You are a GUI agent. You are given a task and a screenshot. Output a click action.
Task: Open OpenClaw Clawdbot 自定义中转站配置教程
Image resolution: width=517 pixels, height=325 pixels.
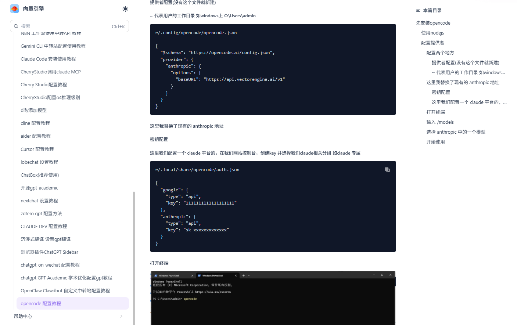coord(65,290)
